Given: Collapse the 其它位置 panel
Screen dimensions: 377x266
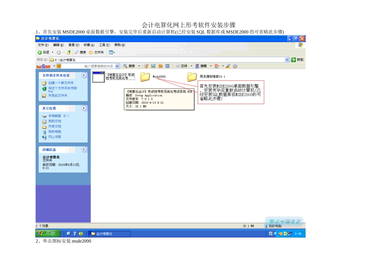Looking at the screenshot, I should click(x=84, y=108).
